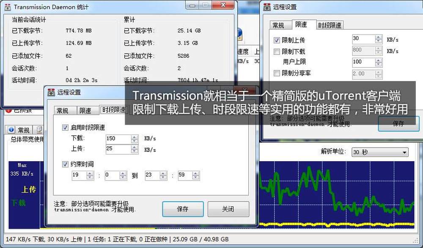Select the red error status icon in main window list
This screenshot has width=423, height=248.
pyautogui.click(x=8, y=110)
